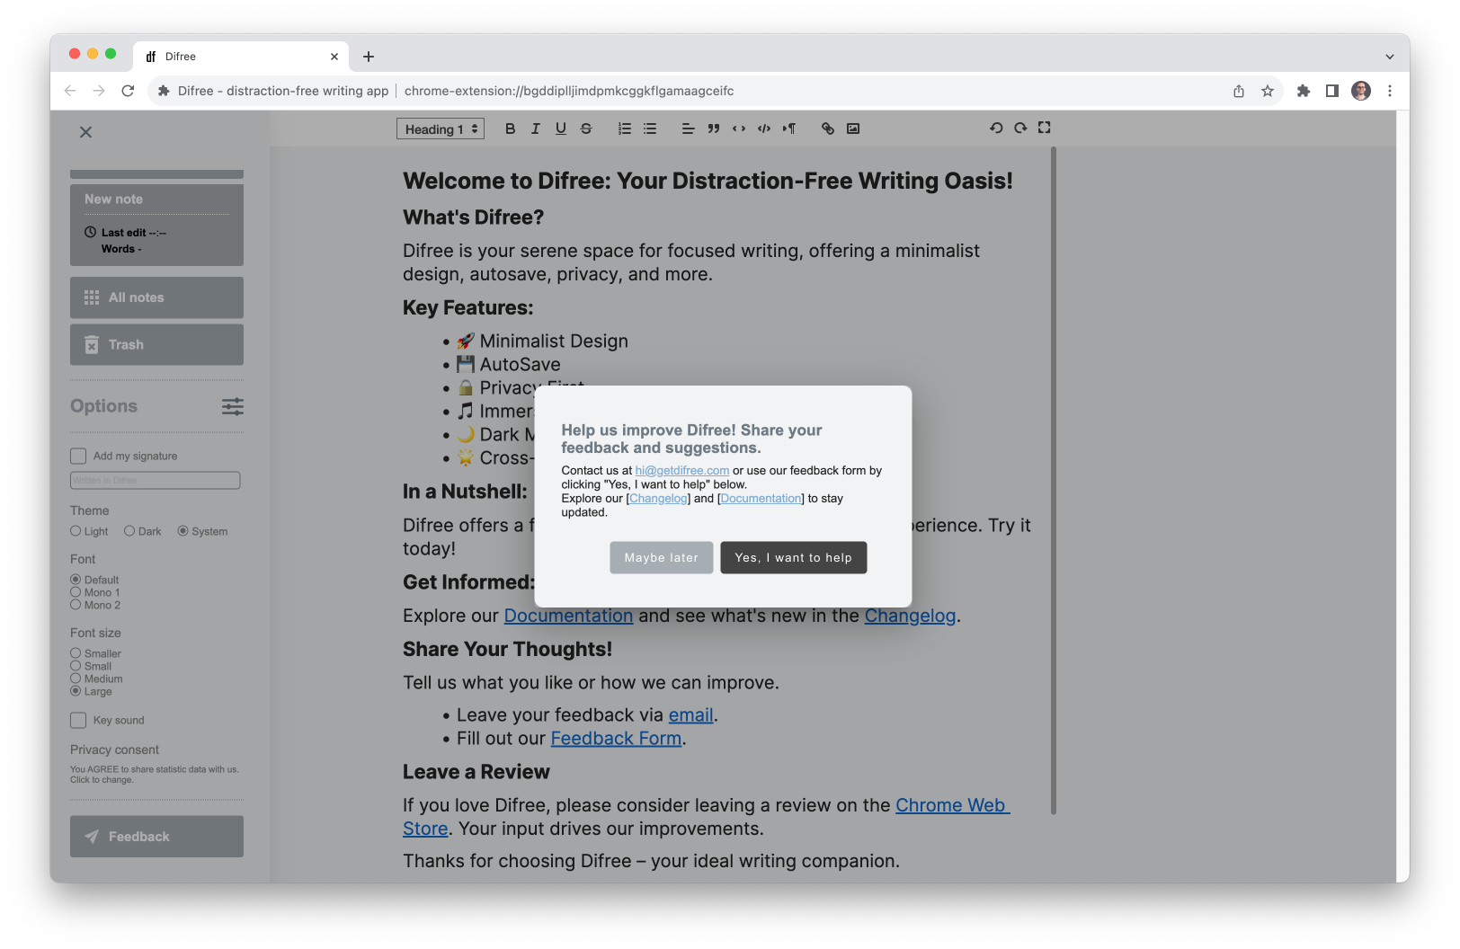
Task: Click Yes, I want to help
Action: coord(794,557)
